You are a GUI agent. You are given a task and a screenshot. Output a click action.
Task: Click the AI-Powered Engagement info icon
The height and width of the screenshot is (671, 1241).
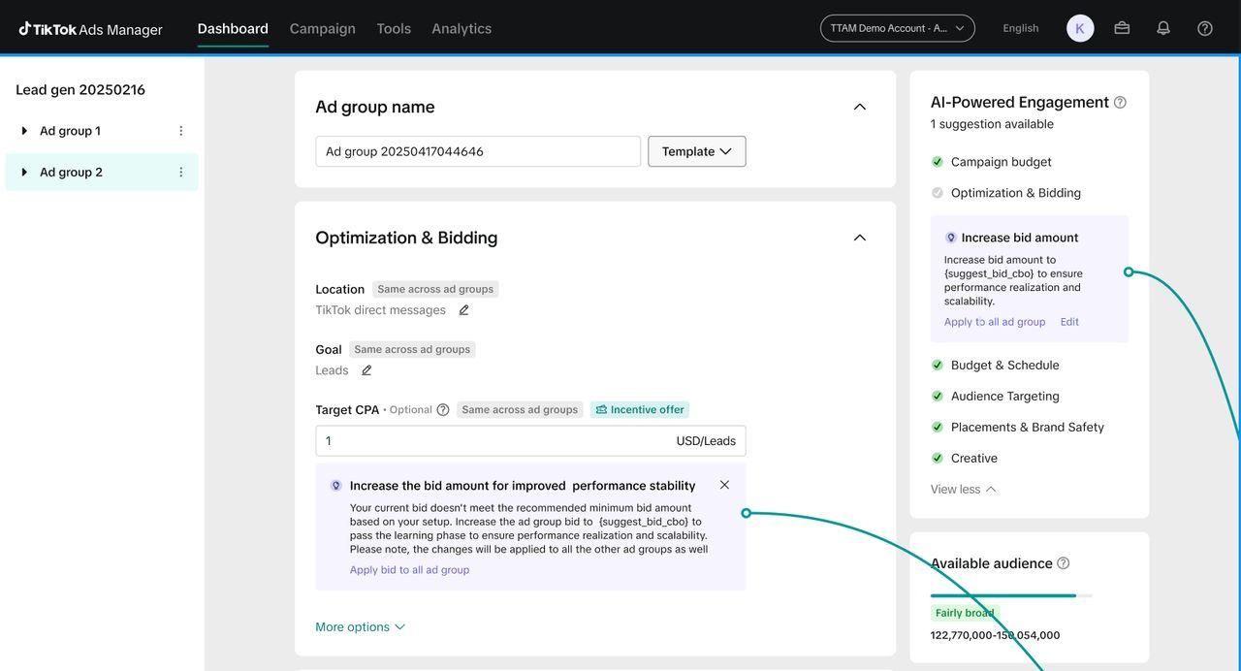(x=1120, y=103)
